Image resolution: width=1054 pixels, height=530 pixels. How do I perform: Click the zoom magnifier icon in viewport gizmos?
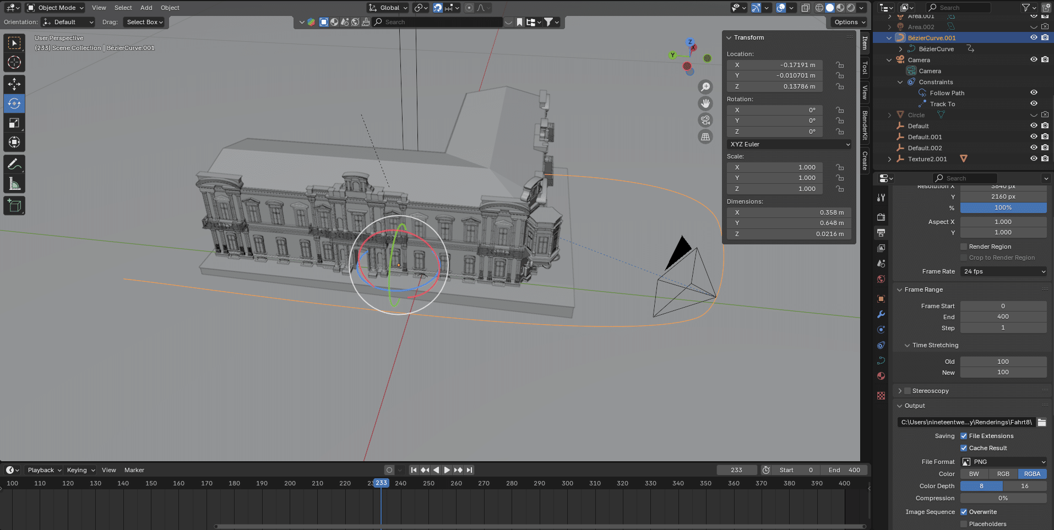pyautogui.click(x=706, y=86)
